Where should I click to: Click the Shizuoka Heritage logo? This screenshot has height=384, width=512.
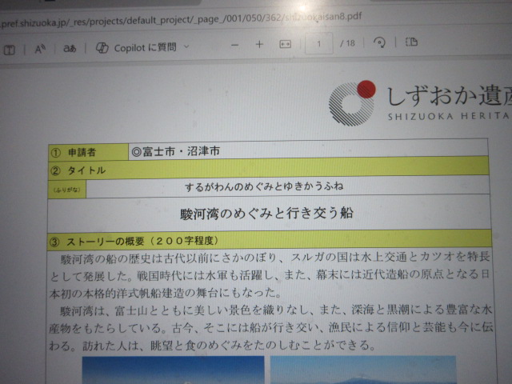352,102
